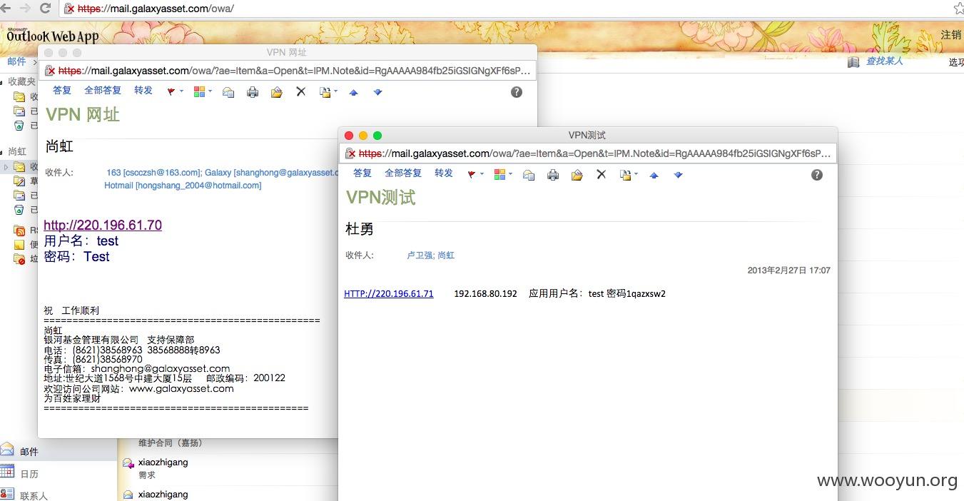Collapse the 尚虹 mailbox tree
Image resolution: width=964 pixels, height=501 pixels.
(x=3, y=152)
